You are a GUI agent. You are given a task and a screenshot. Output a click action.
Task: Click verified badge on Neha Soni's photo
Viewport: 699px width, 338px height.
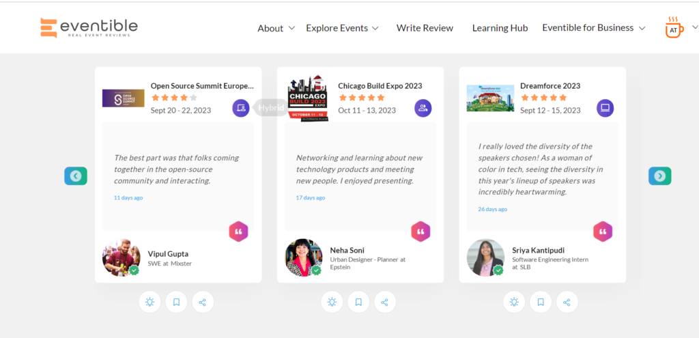pos(316,270)
